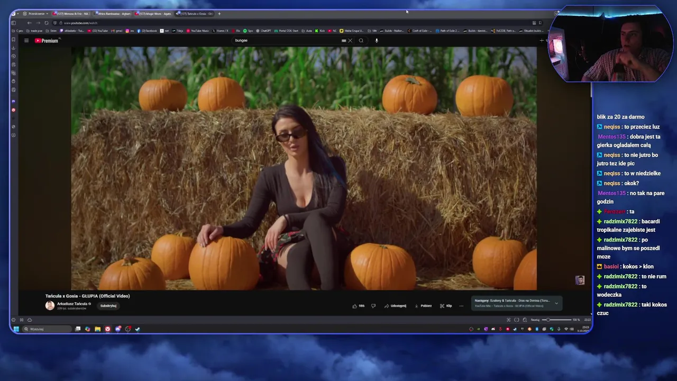Click the Windows taskbar search box 'Wyszukaj'
Screen dimensions: 677x381
click(x=48, y=329)
